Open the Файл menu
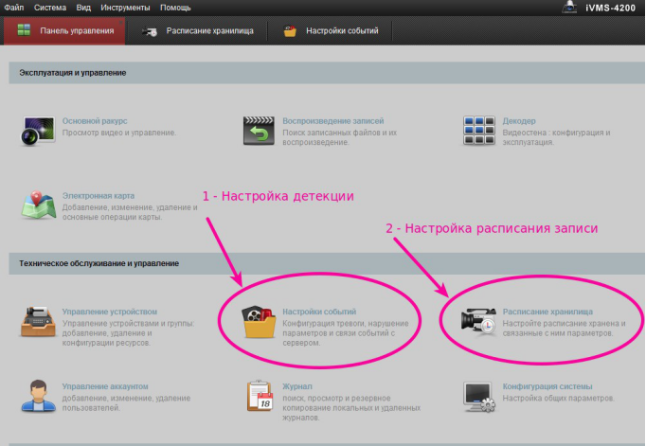This screenshot has height=446, width=646. point(13,7)
